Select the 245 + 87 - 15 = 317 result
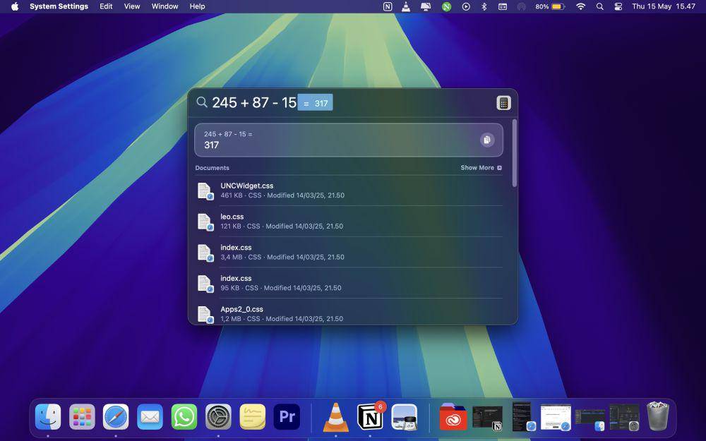Image resolution: width=706 pixels, height=441 pixels. tap(349, 140)
